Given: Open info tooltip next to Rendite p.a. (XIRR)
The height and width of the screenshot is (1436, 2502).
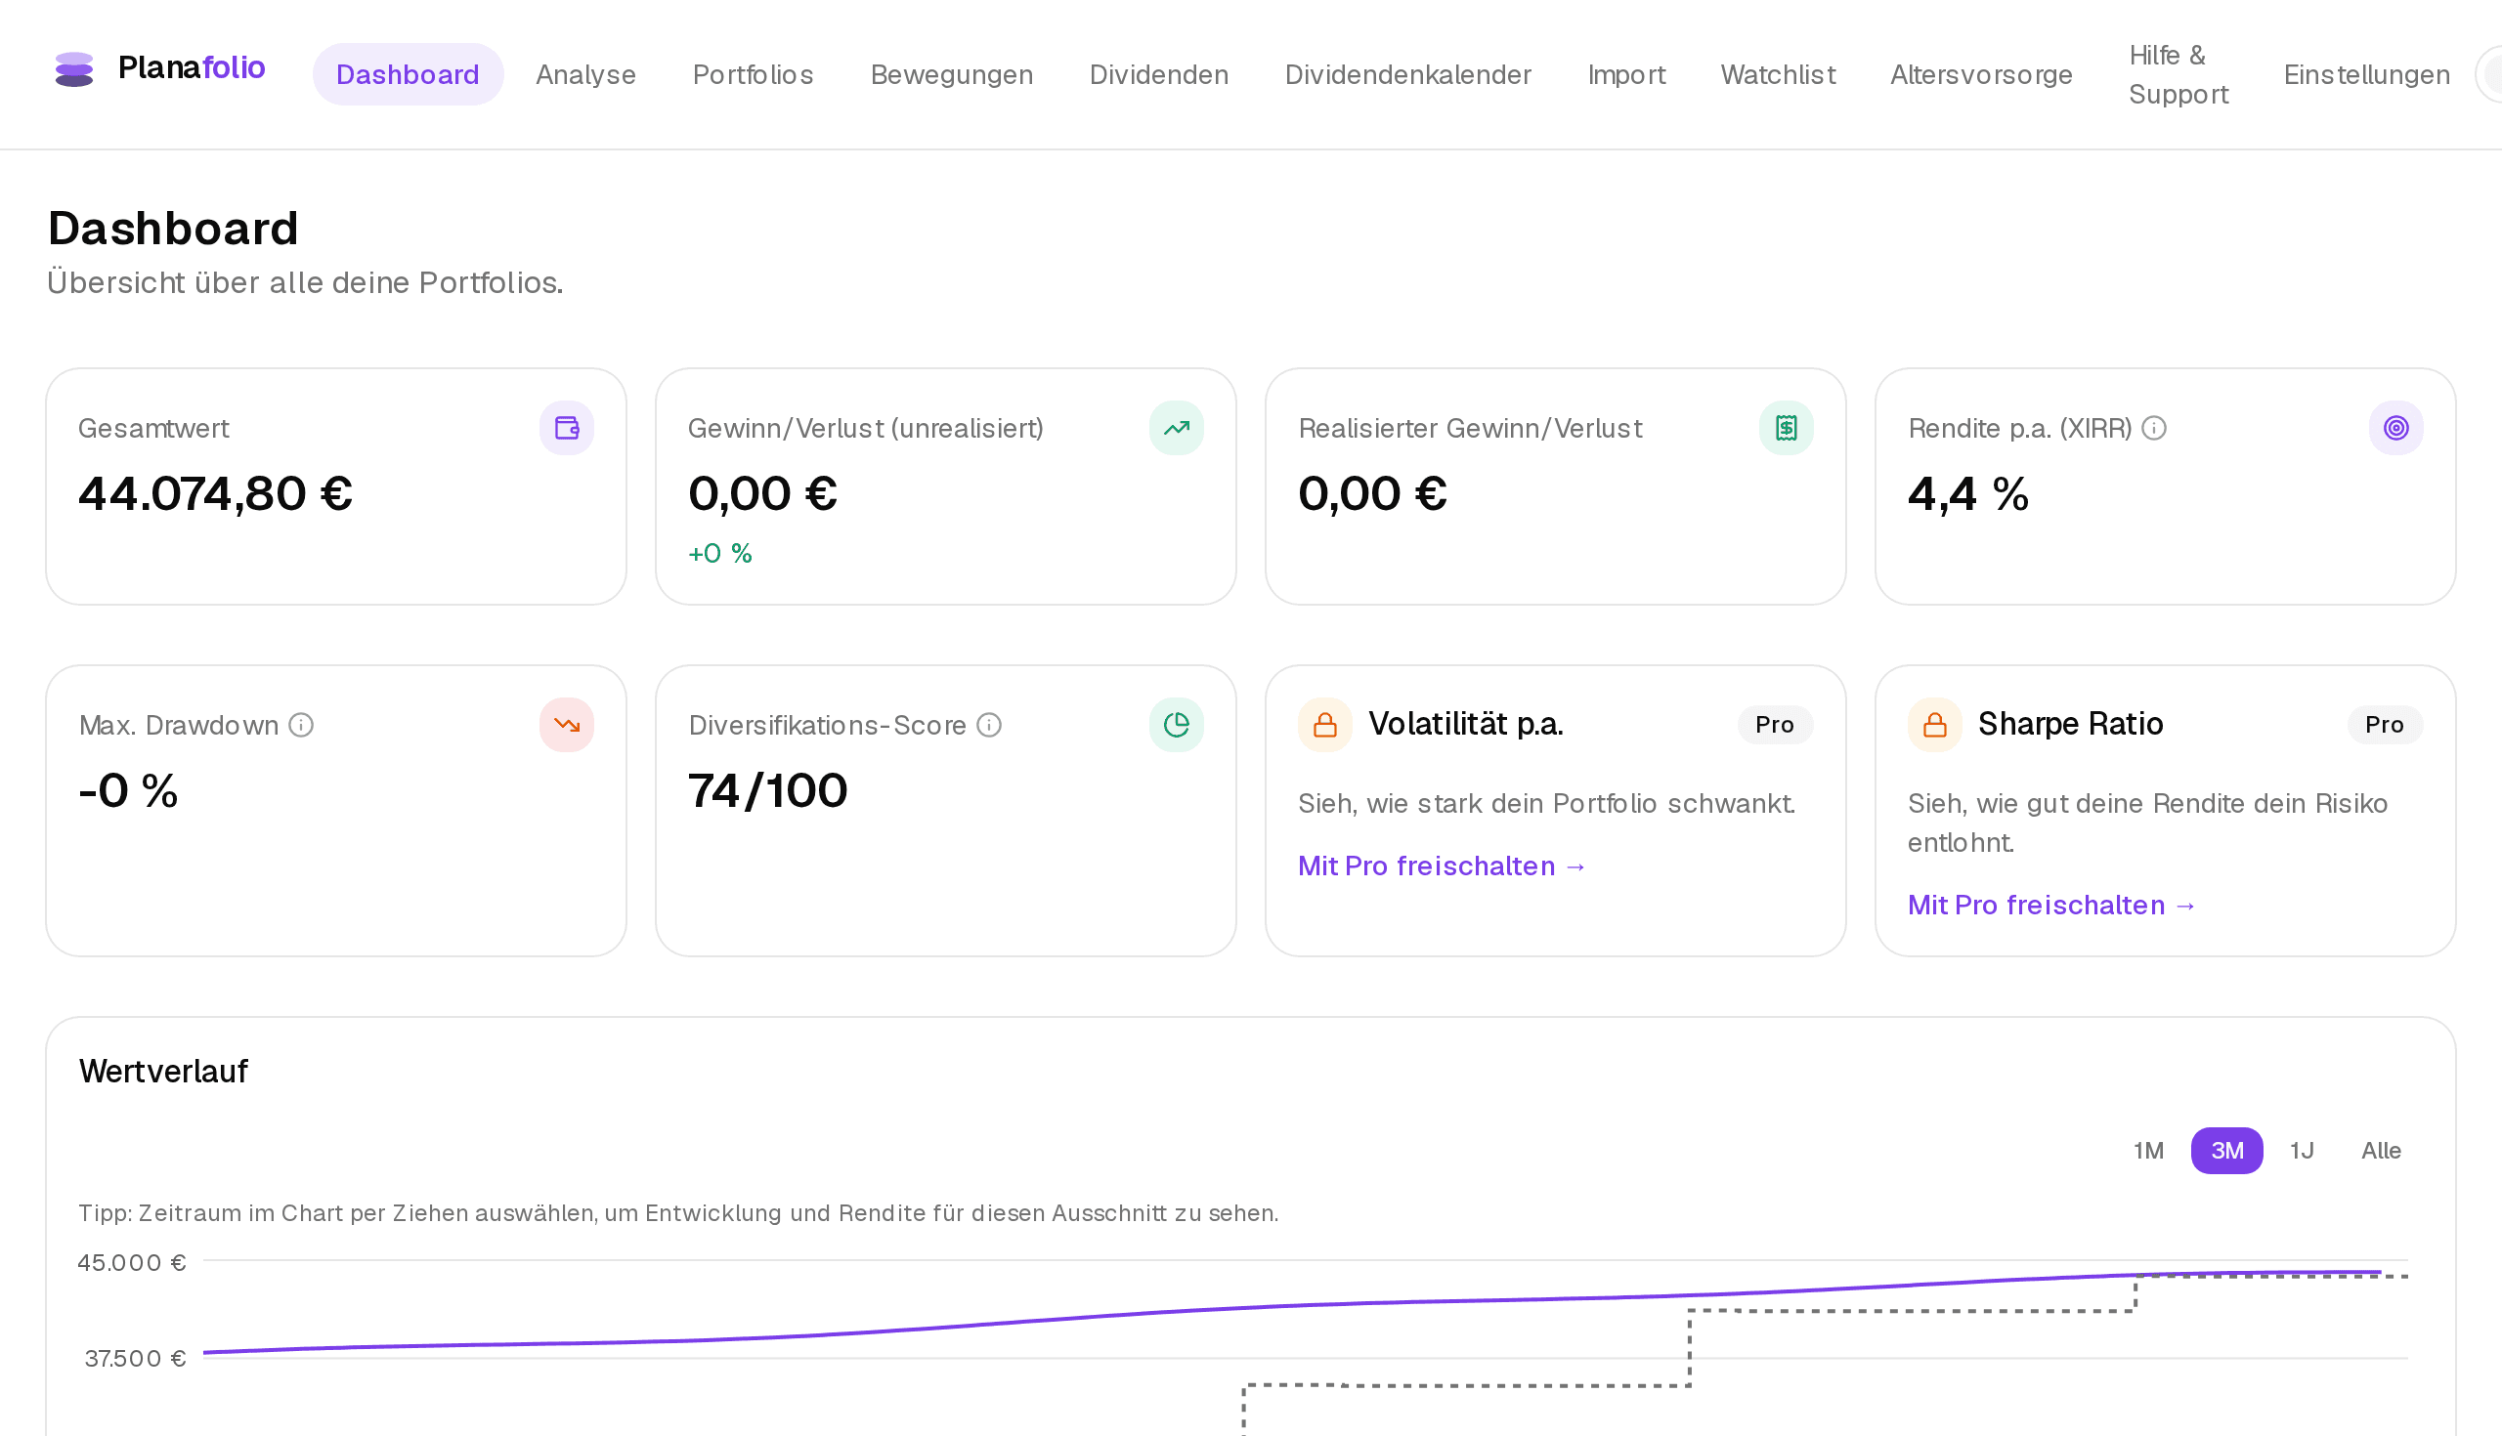Looking at the screenshot, I should [x=2154, y=428].
